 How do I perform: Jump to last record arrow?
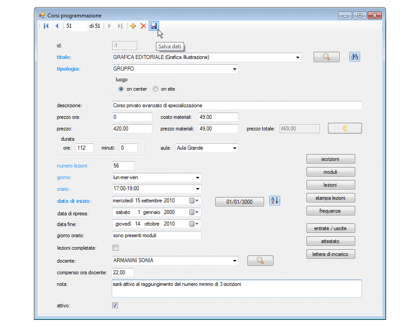click(x=120, y=26)
